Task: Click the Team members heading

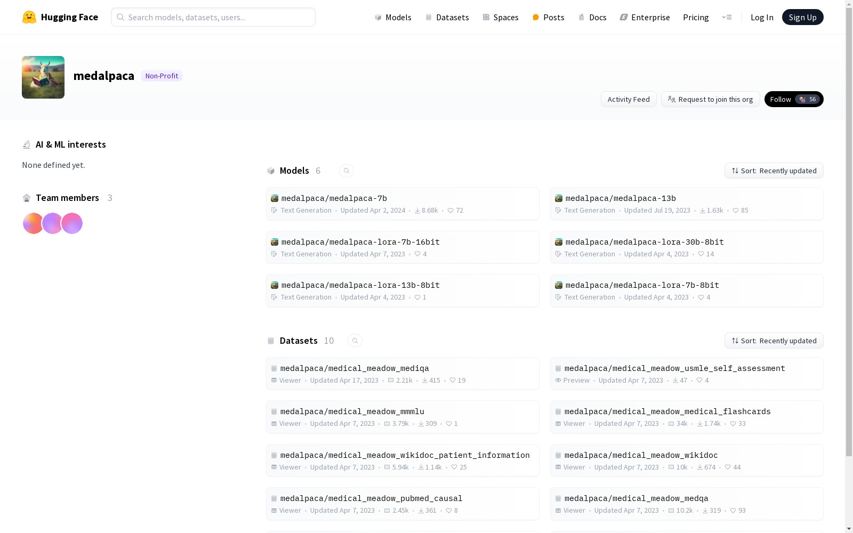Action: point(67,198)
